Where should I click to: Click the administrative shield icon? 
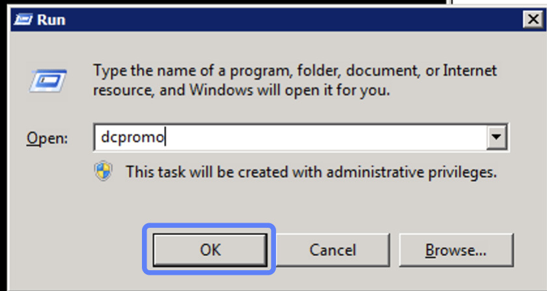pos(104,172)
